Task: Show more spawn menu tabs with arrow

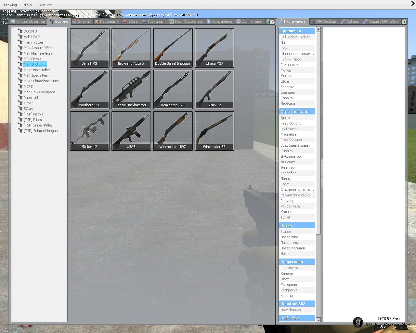Action: pyautogui.click(x=272, y=22)
